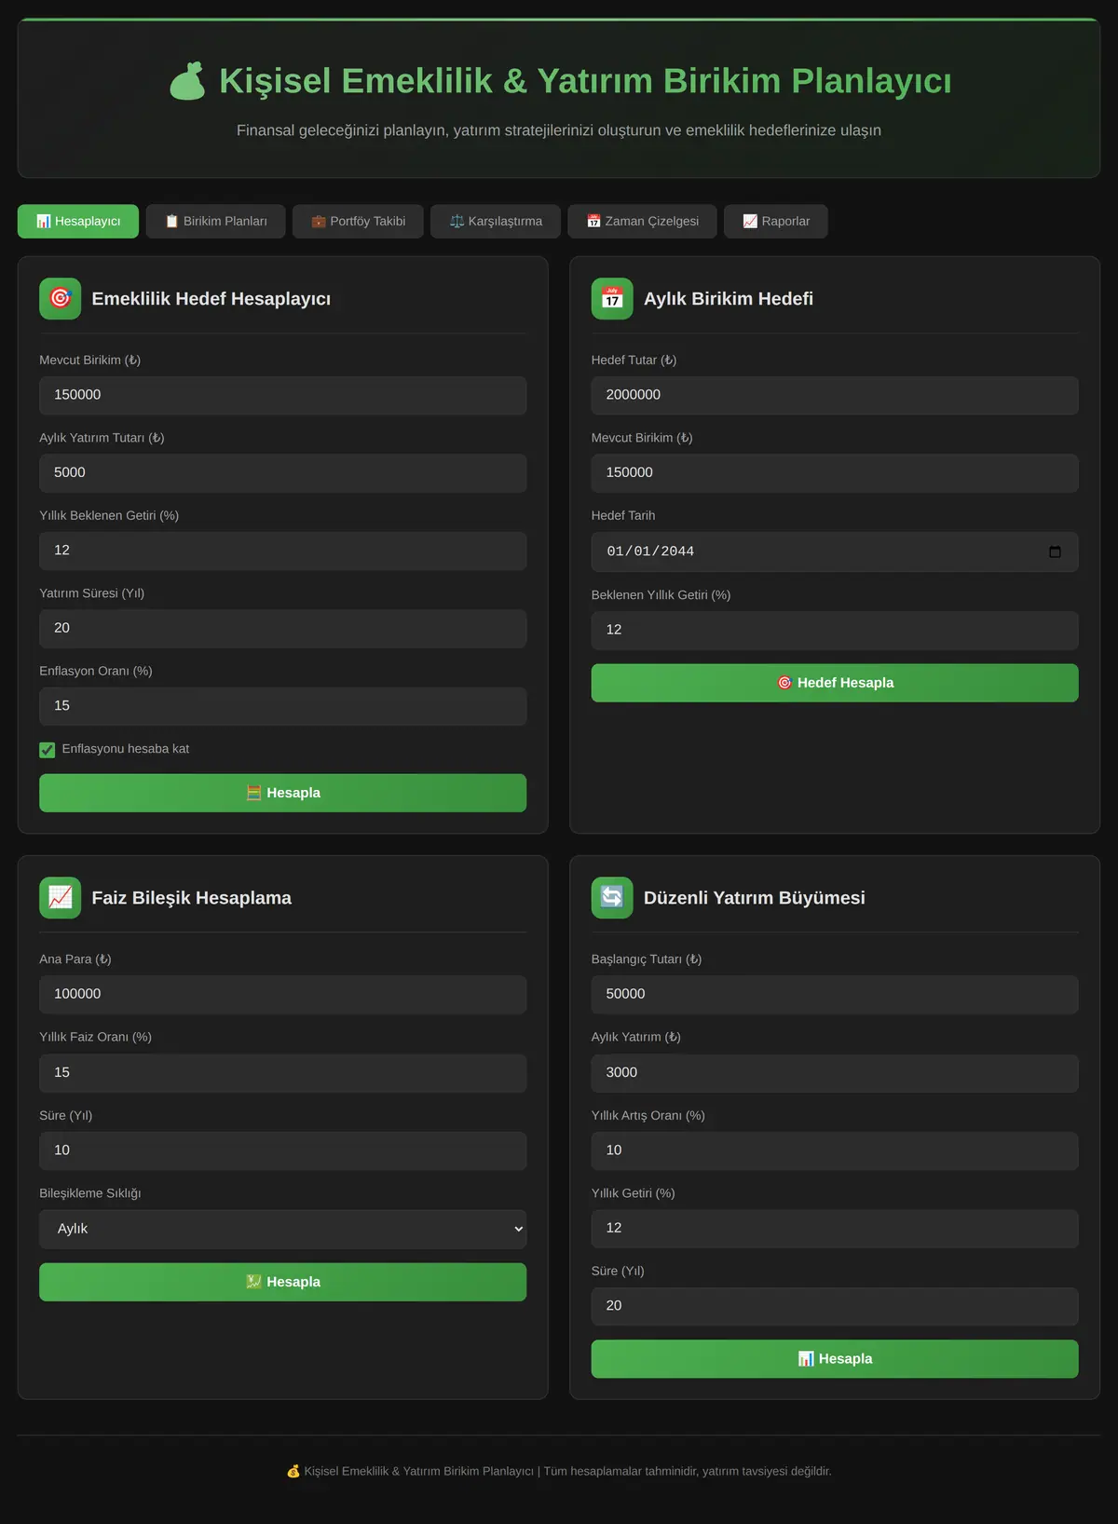Go to the Portföy Takibi tab

pos(358,222)
